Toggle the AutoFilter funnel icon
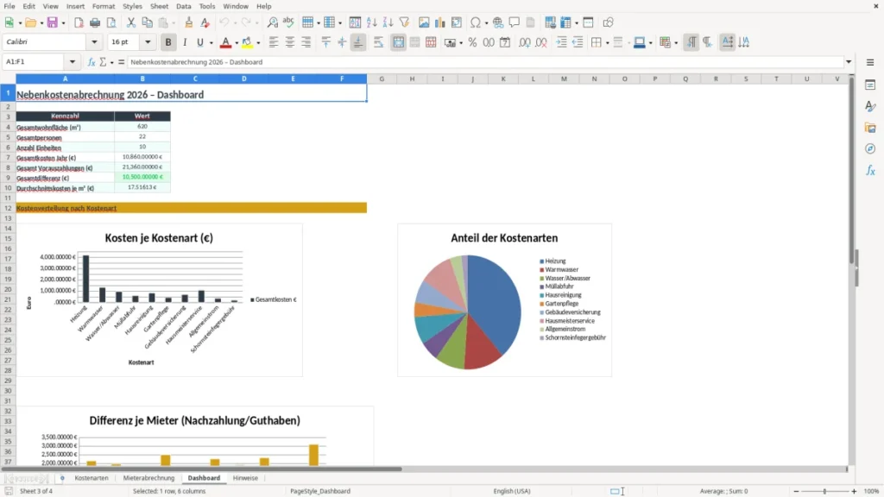Image resolution: width=884 pixels, height=497 pixels. click(x=404, y=22)
